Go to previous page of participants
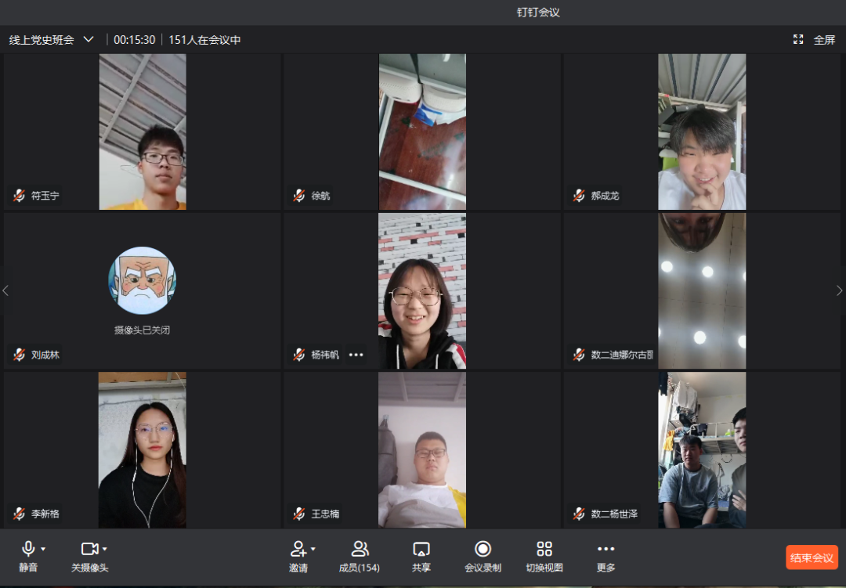 click(x=6, y=290)
